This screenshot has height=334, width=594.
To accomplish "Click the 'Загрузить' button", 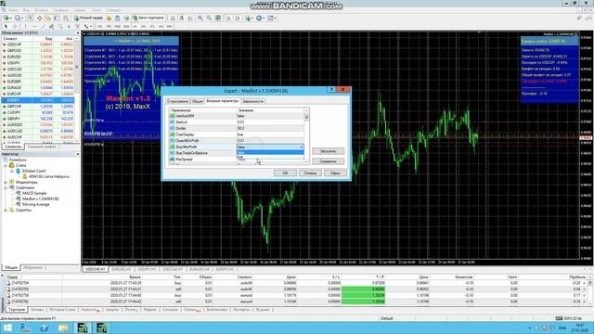I will click(x=328, y=151).
